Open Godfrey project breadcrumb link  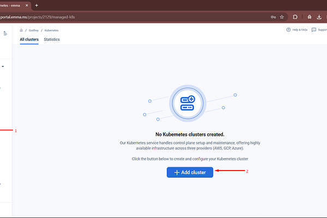34,31
